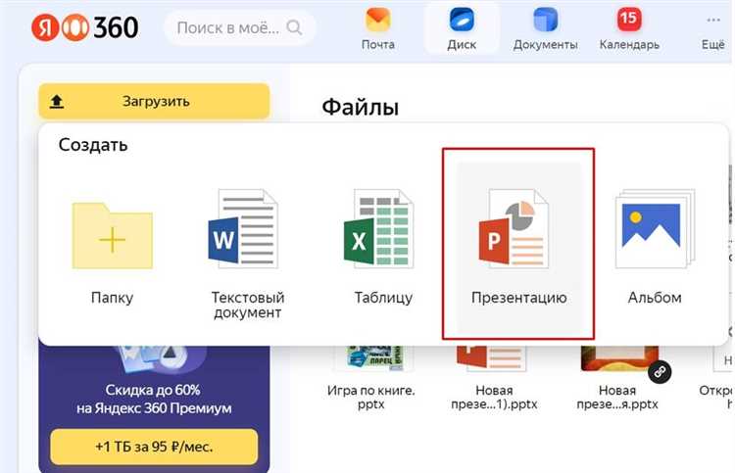Create a new Папку folder

pyautogui.click(x=112, y=247)
